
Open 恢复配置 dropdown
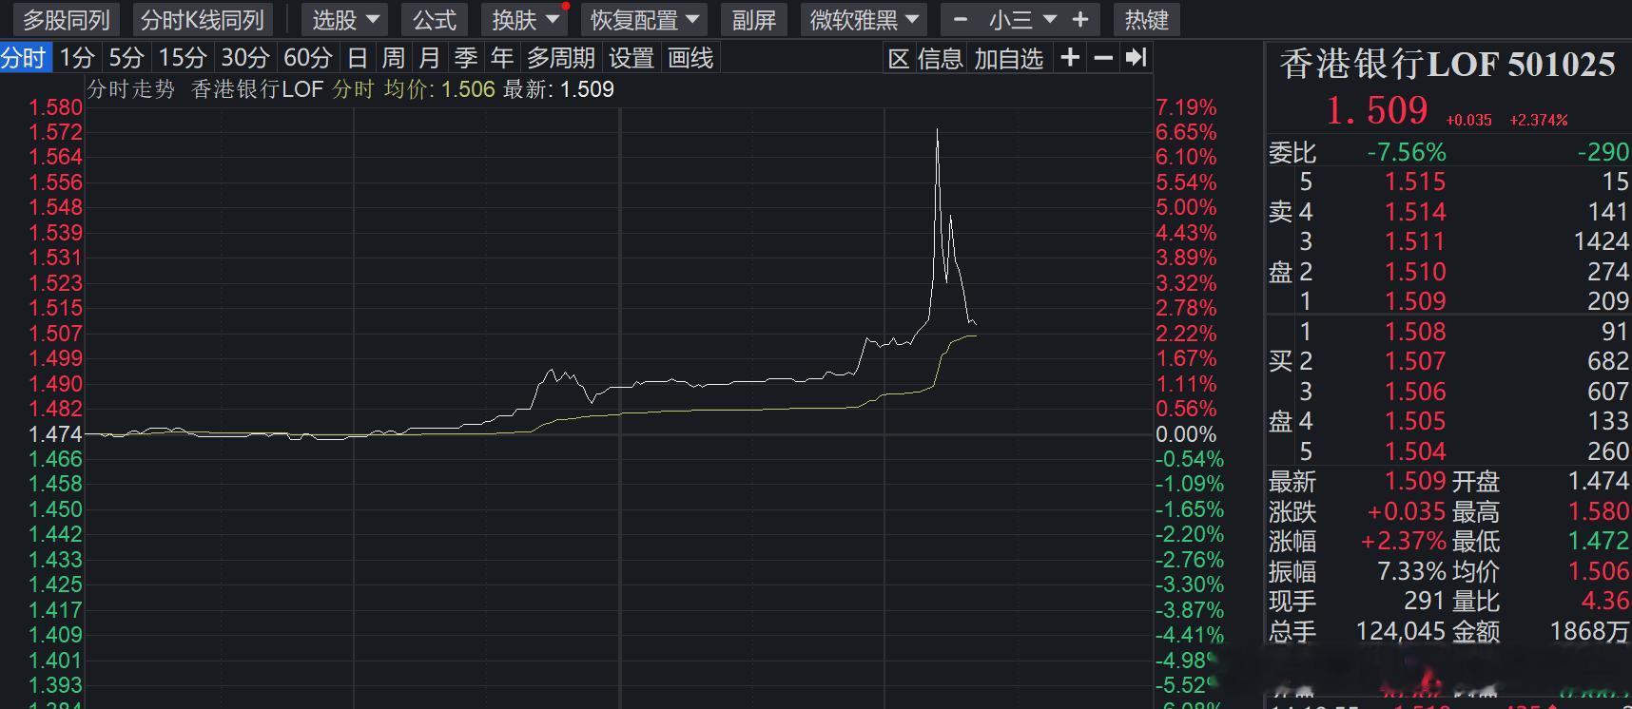coord(645,19)
